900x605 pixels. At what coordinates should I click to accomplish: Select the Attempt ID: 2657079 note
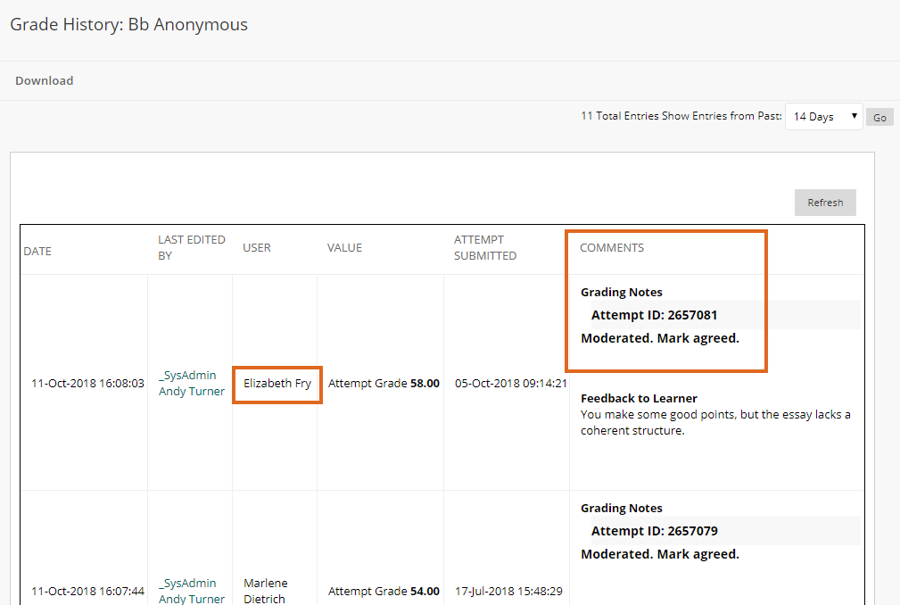654,531
